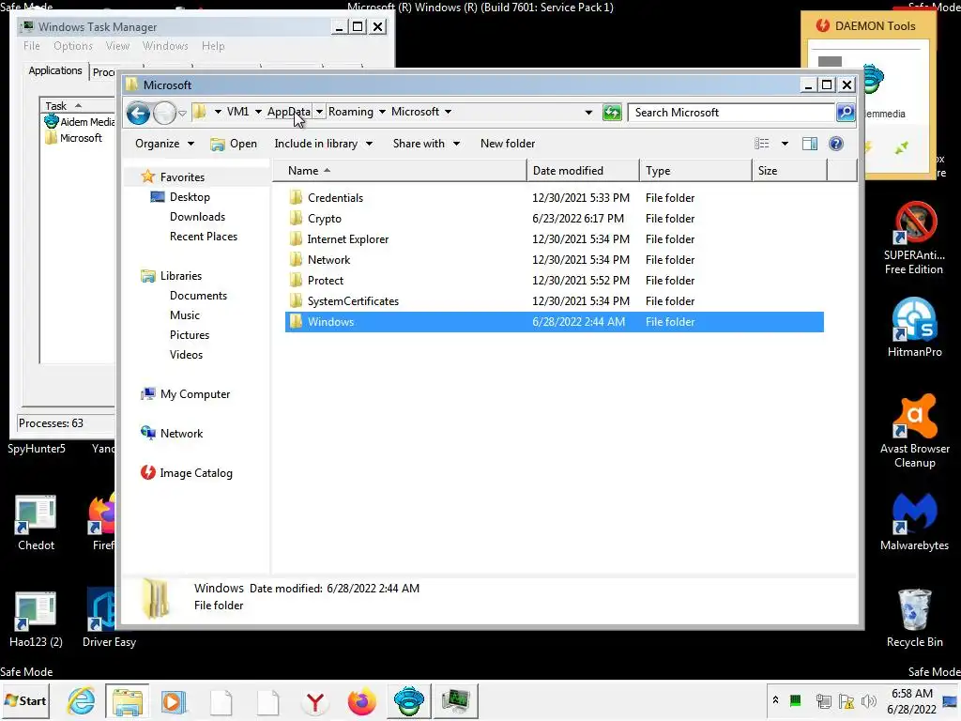Navigate to VM1 in breadcrumb
The width and height of the screenshot is (961, 721).
(237, 112)
